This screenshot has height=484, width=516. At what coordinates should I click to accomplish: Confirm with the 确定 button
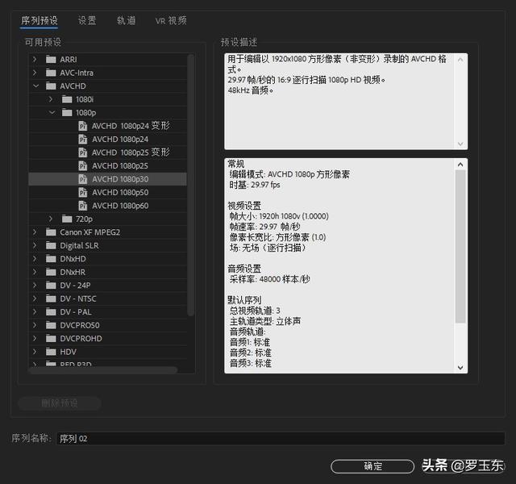coord(372,466)
